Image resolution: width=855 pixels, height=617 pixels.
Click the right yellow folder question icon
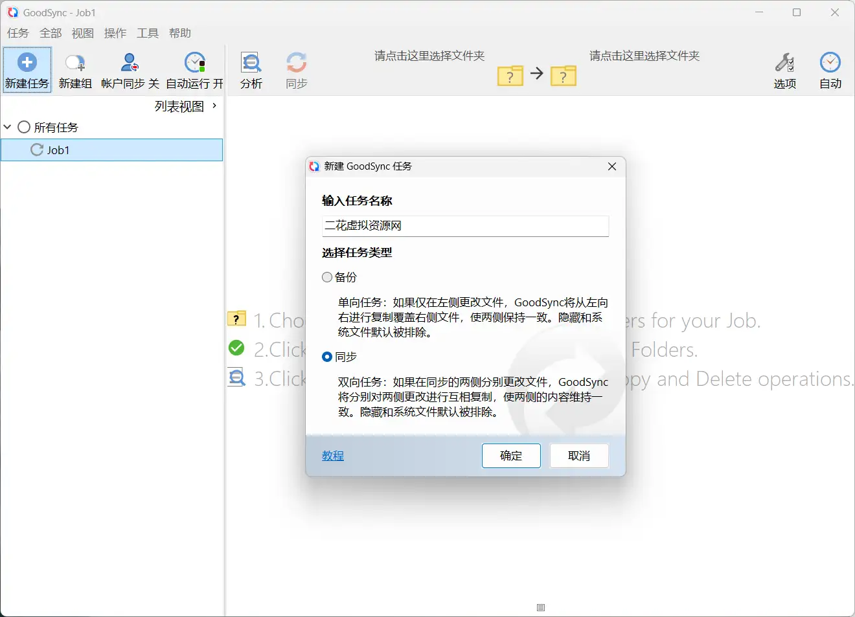pyautogui.click(x=563, y=76)
